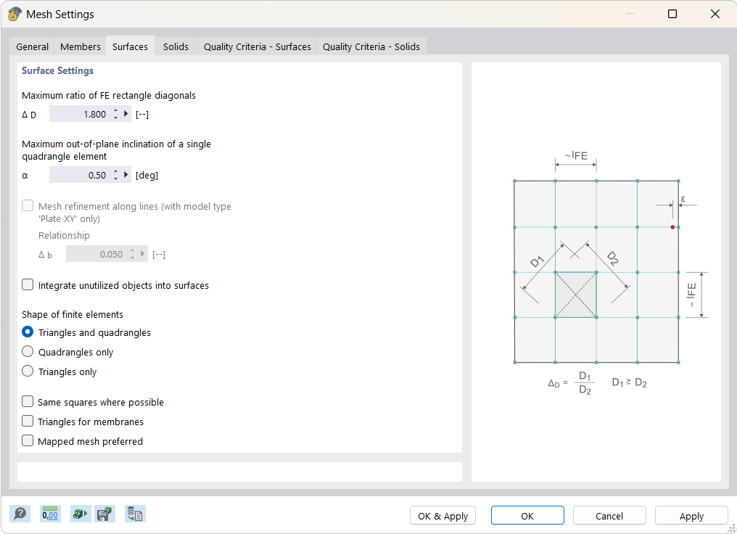Cancel the Mesh Settings dialog

[609, 515]
